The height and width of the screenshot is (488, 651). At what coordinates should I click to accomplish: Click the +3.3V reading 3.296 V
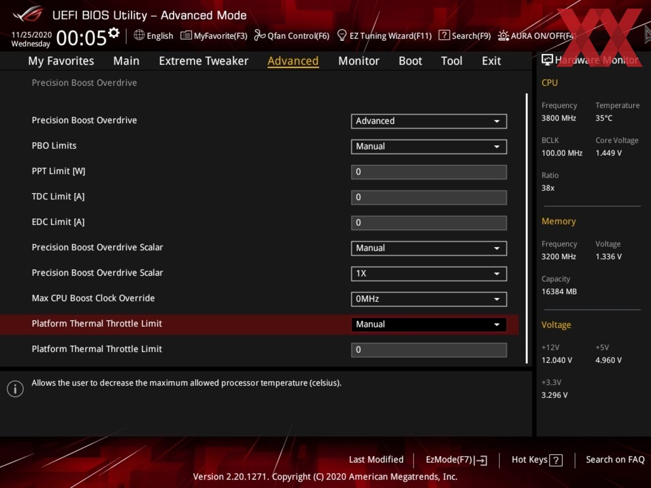tap(554, 395)
